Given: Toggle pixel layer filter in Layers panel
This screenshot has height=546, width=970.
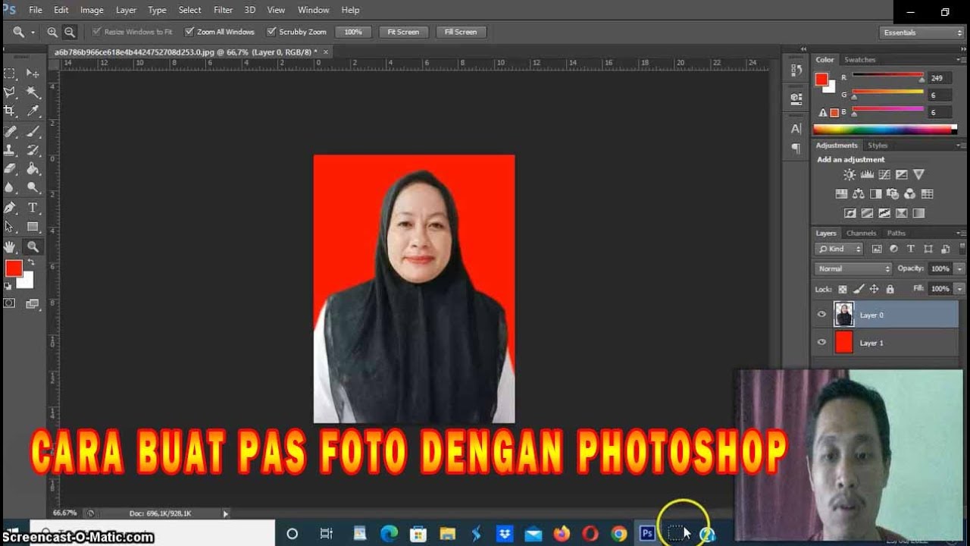Looking at the screenshot, I should click(877, 249).
